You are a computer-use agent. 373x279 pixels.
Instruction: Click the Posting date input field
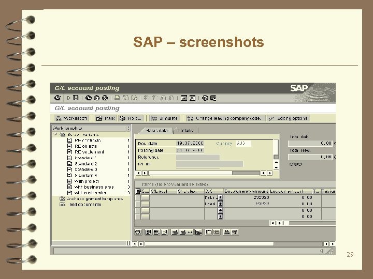coord(190,150)
